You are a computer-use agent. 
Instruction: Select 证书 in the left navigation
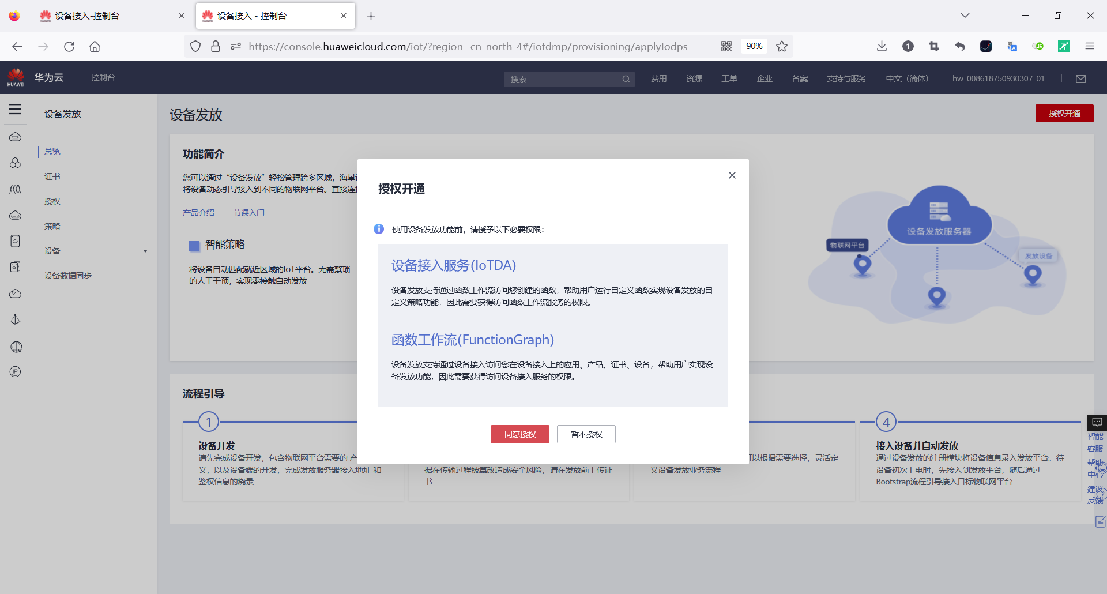pyautogui.click(x=52, y=176)
